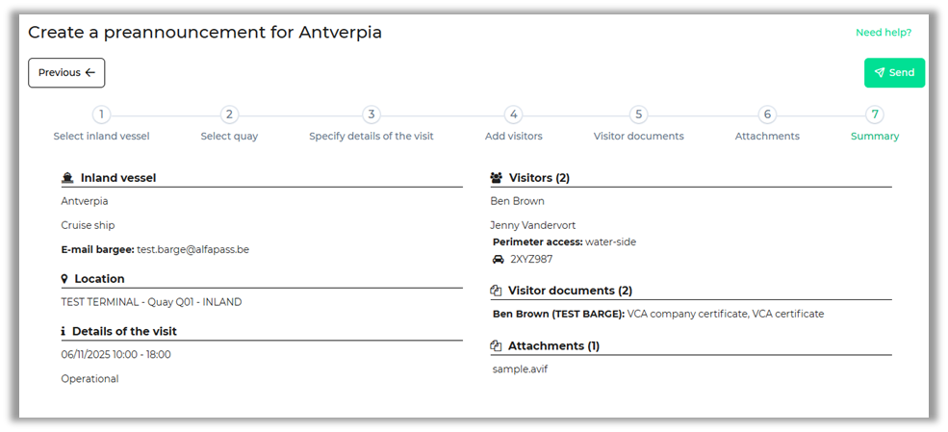The height and width of the screenshot is (432, 948).
Task: Click the info icon beside Details of the visit
Action: 64,331
